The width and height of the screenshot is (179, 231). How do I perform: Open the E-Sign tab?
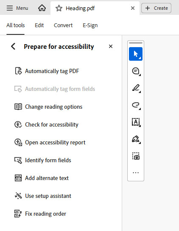tap(90, 25)
